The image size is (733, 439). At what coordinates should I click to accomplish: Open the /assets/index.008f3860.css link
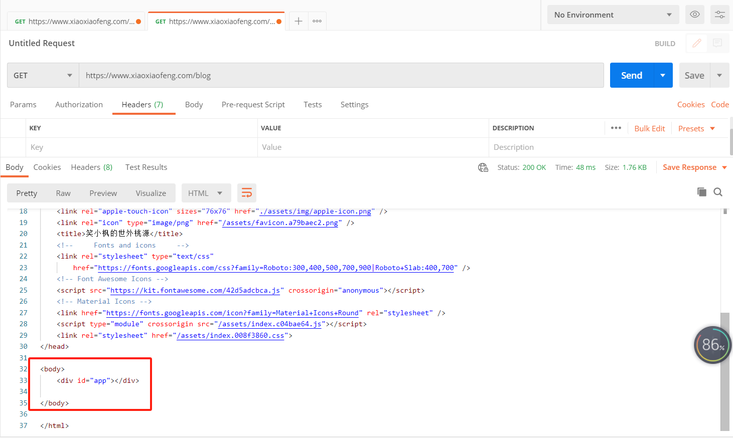click(x=230, y=335)
